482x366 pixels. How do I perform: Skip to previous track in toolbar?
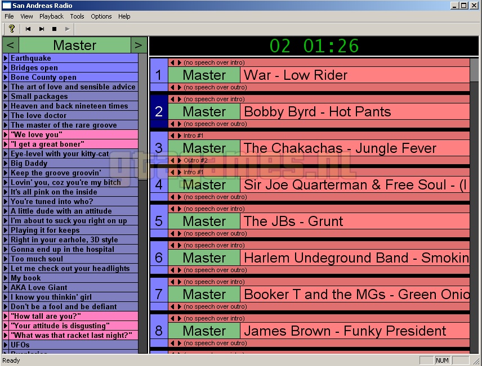coord(28,29)
